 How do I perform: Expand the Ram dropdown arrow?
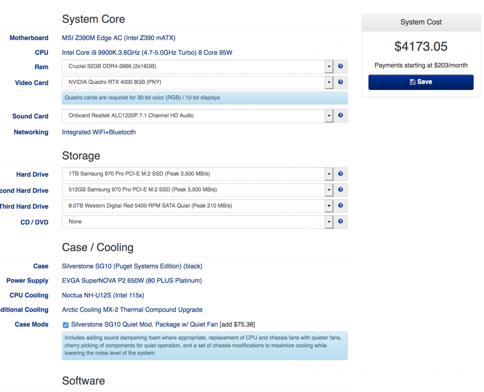coord(329,66)
